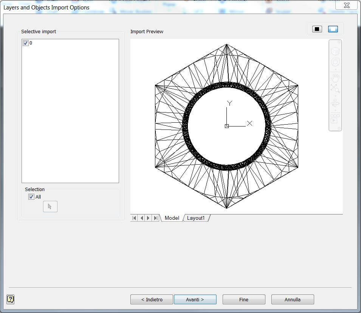Image resolution: width=361 pixels, height=313 pixels.
Task: Switch to the Model tab
Action: (172, 218)
